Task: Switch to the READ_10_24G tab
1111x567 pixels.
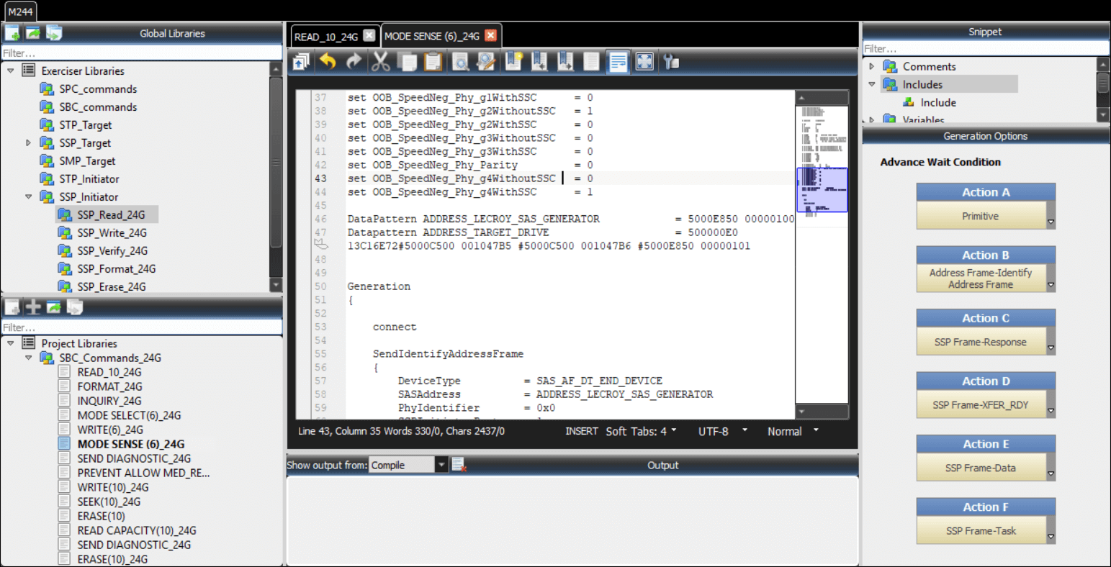Action: (325, 37)
